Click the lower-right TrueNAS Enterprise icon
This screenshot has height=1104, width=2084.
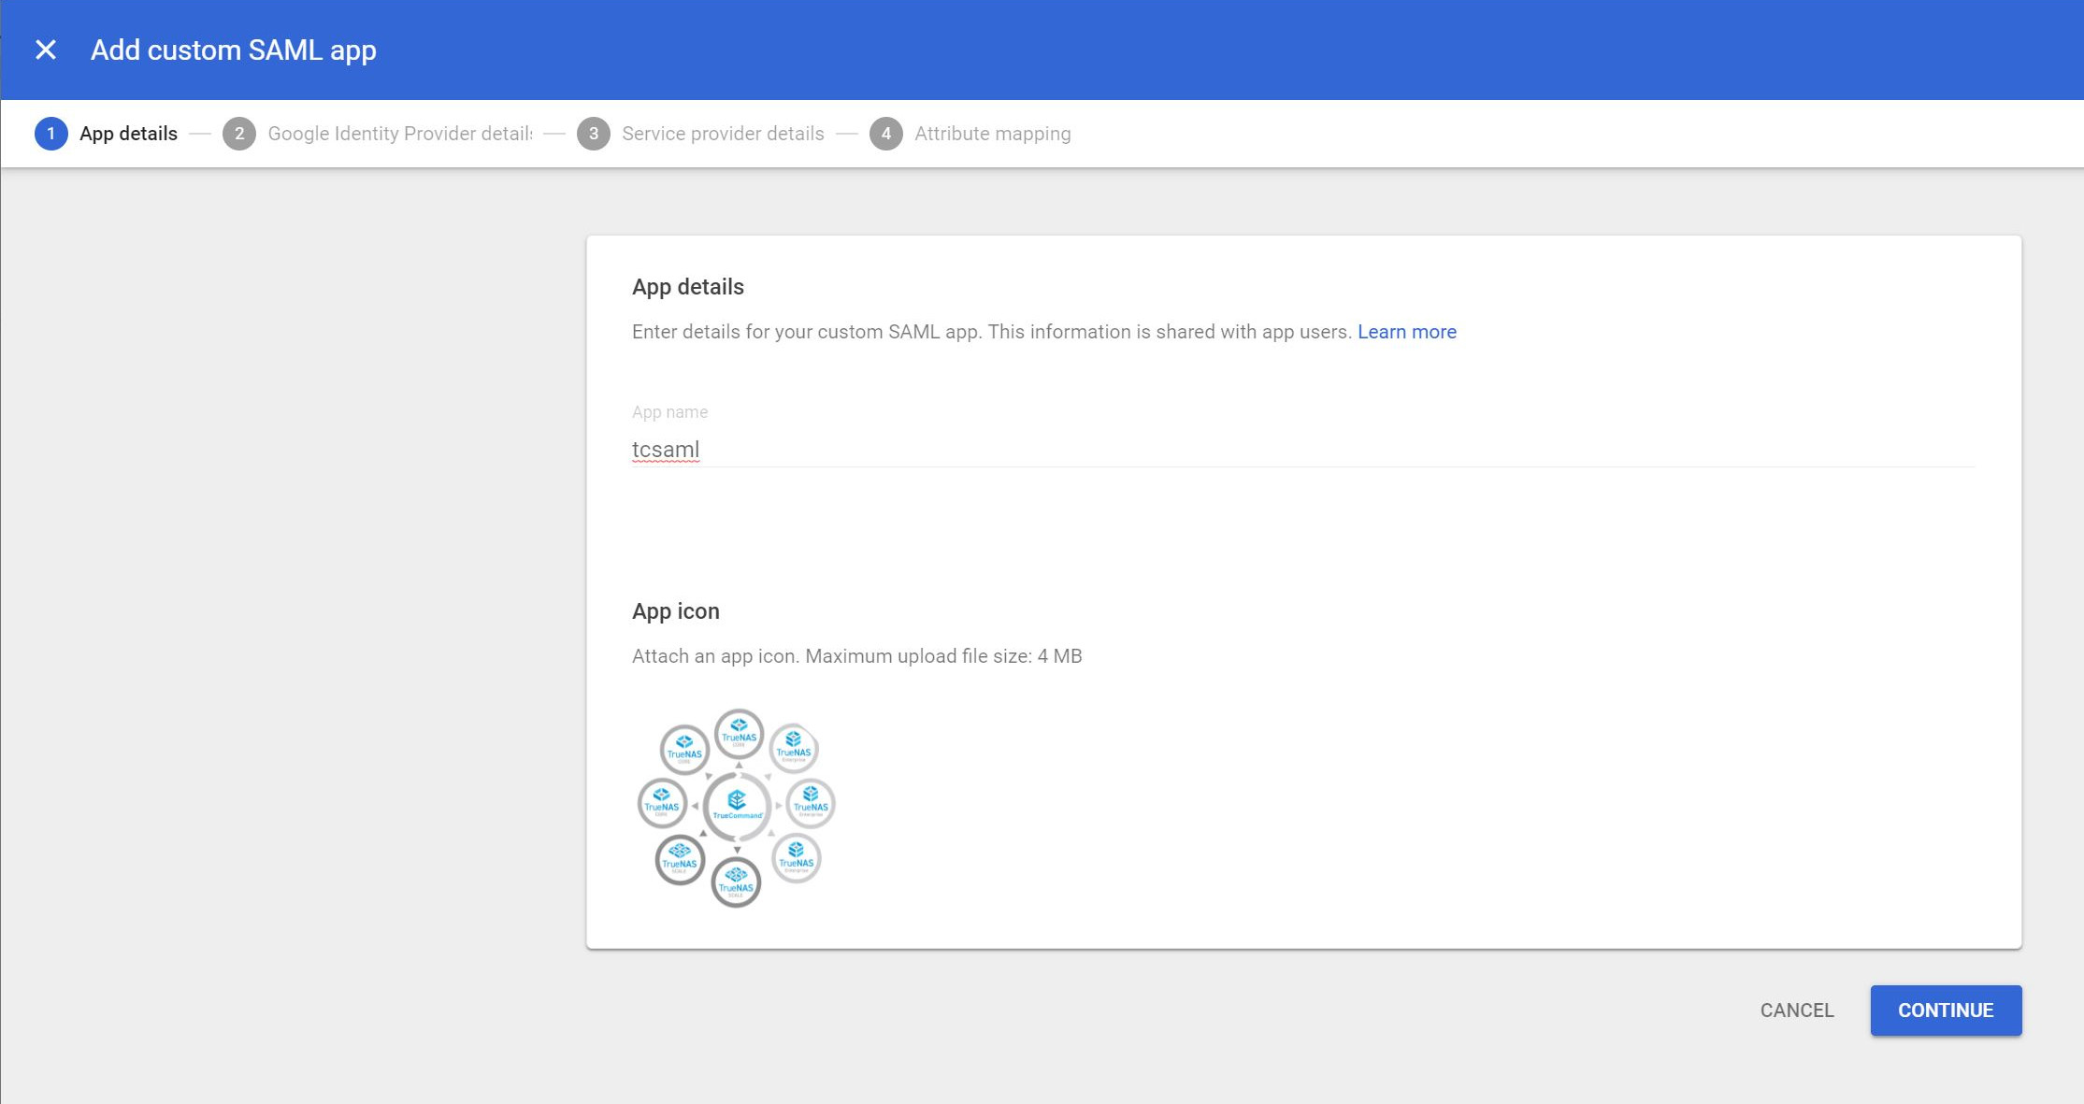797,858
